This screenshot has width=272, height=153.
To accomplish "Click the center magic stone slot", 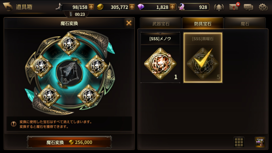I will coord(69,73).
